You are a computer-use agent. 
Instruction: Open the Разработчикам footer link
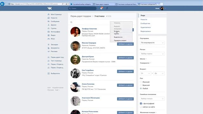point(58,88)
